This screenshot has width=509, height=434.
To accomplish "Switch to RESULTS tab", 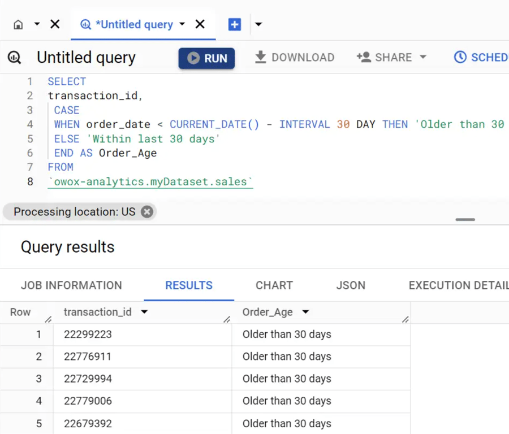I will point(189,285).
